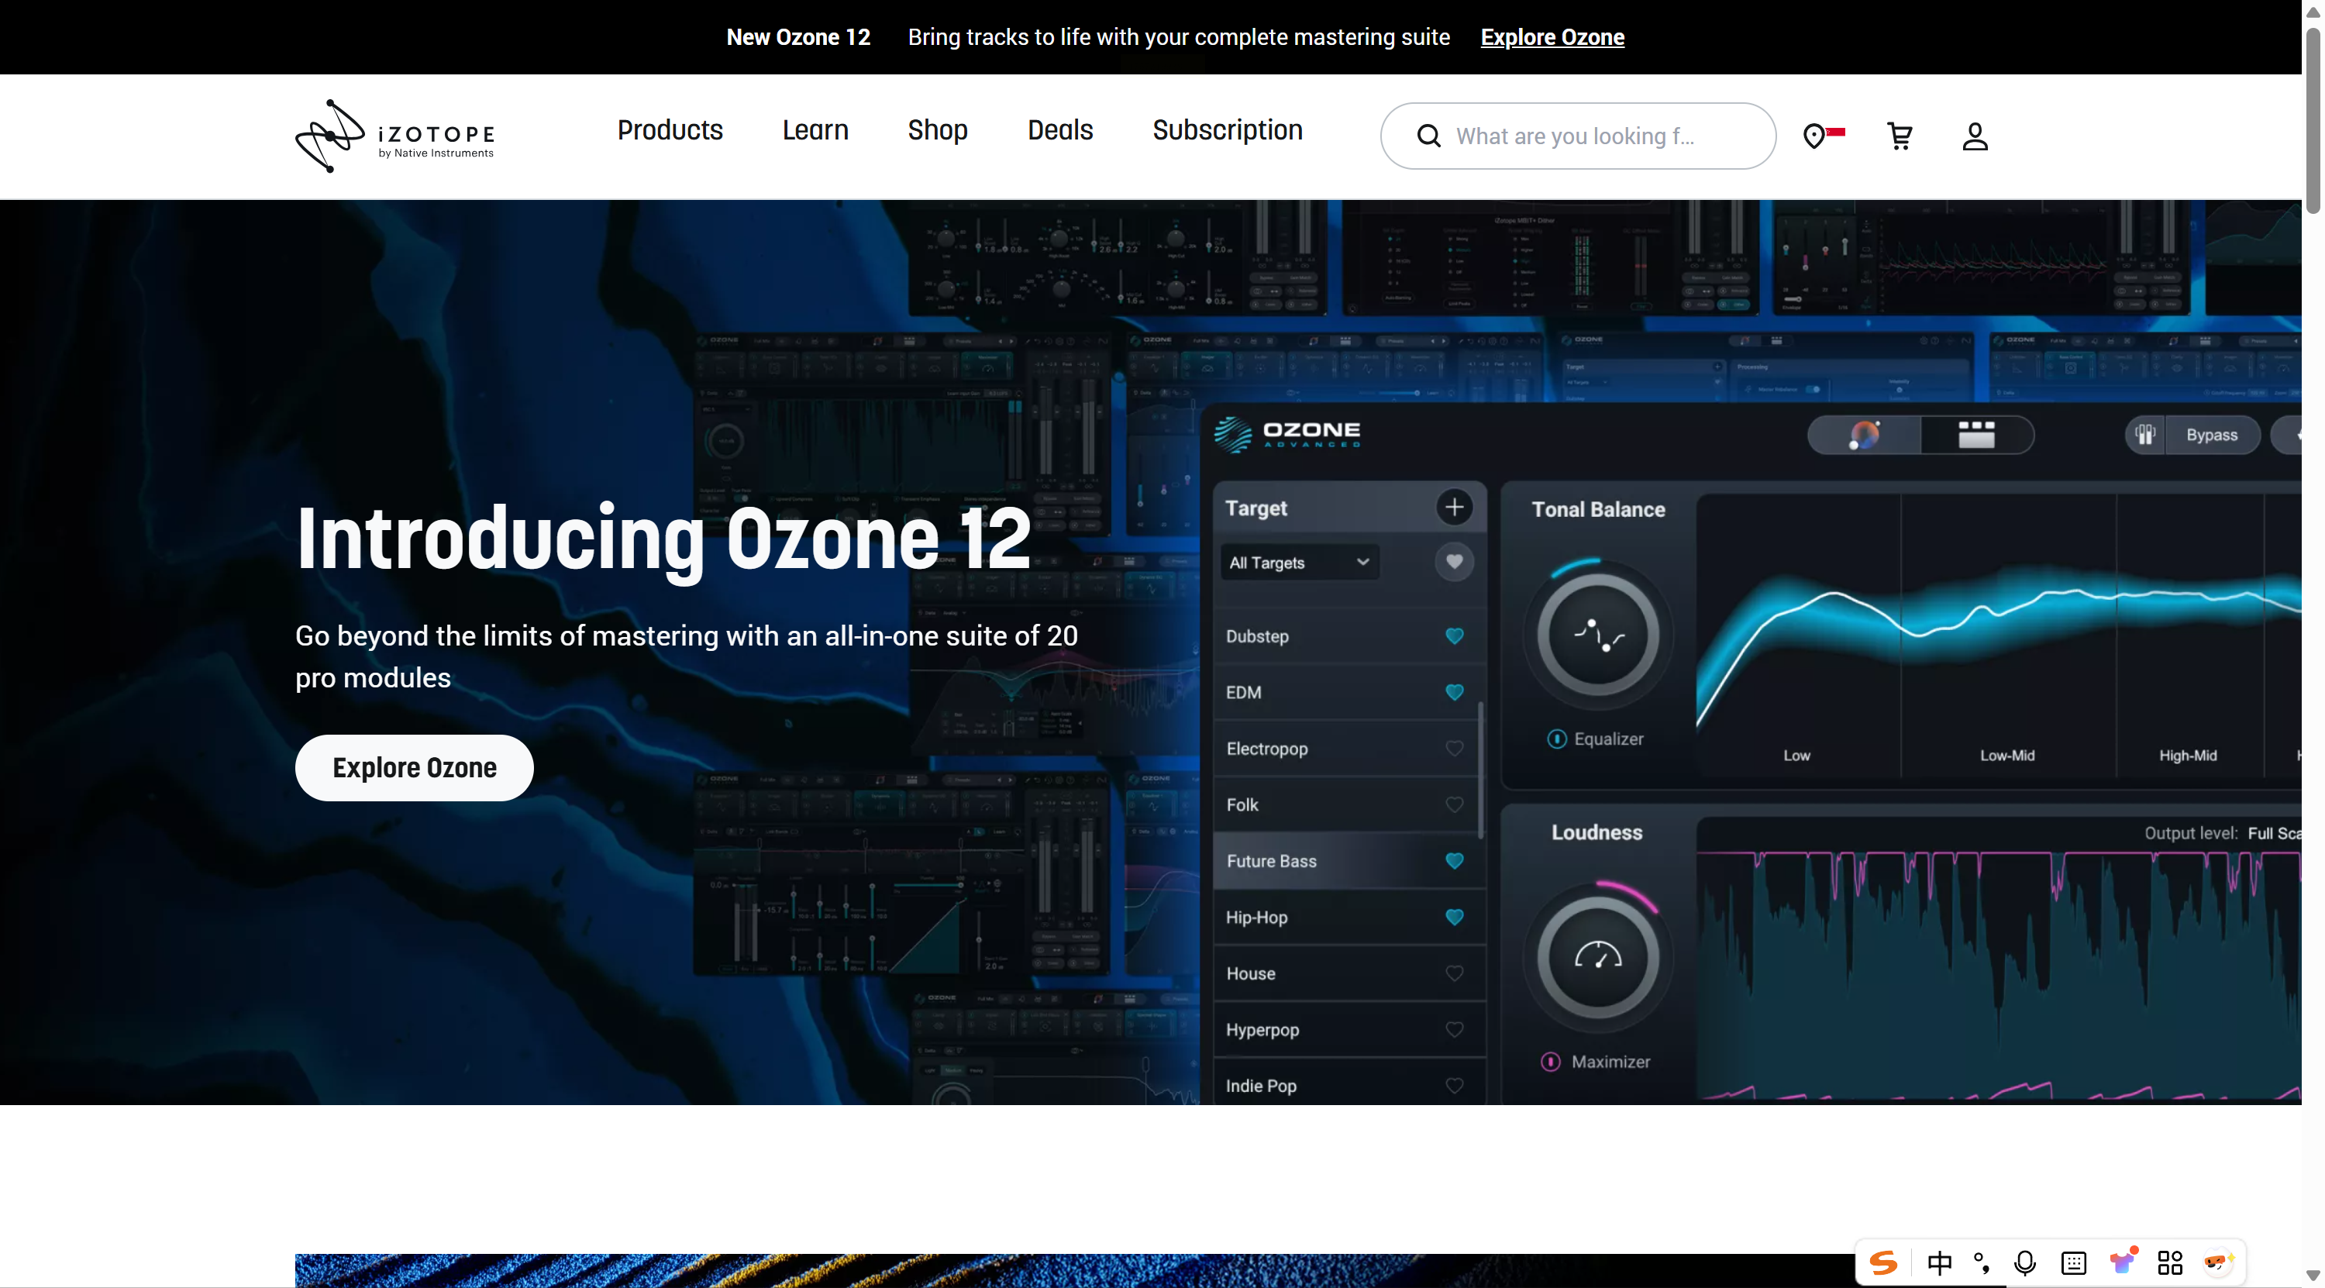Open the Deals menu
The image size is (2325, 1288).
[x=1060, y=130]
